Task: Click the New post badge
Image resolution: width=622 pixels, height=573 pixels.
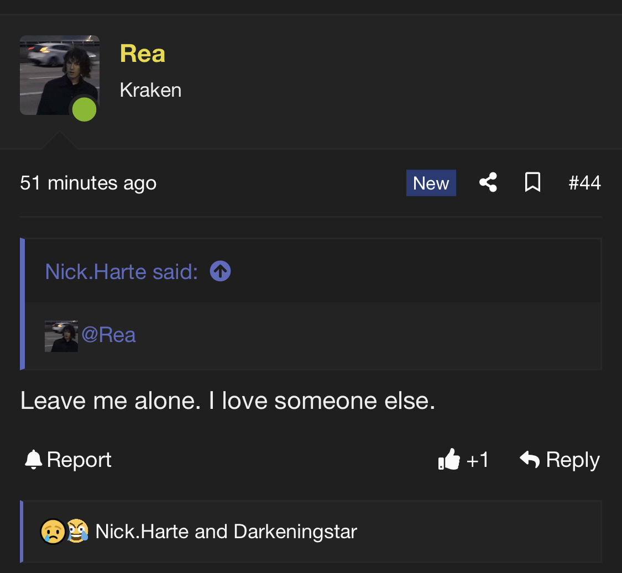Action: pyautogui.click(x=431, y=183)
